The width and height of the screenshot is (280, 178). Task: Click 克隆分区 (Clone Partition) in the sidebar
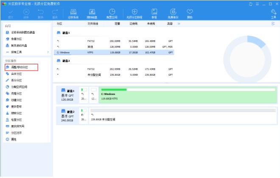[17, 93]
